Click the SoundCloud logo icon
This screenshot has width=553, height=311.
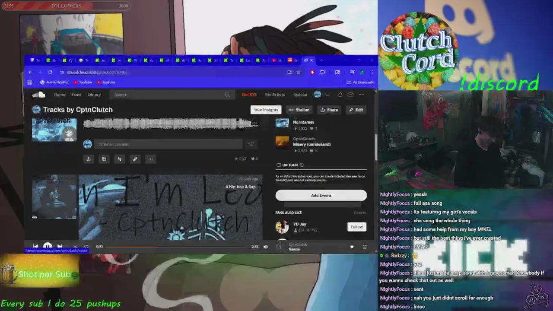[x=38, y=95]
